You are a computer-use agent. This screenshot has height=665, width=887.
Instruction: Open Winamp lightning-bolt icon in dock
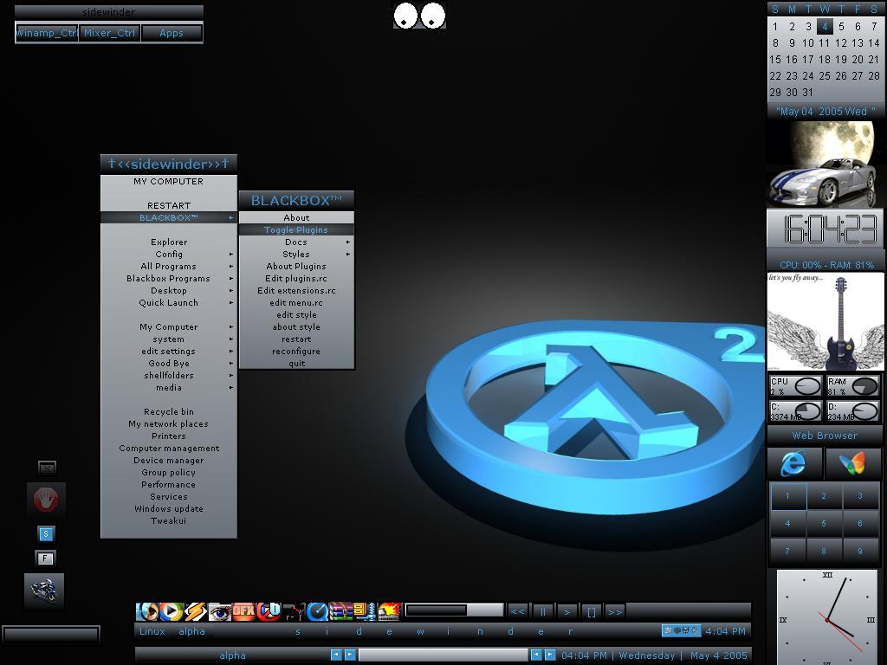(195, 611)
